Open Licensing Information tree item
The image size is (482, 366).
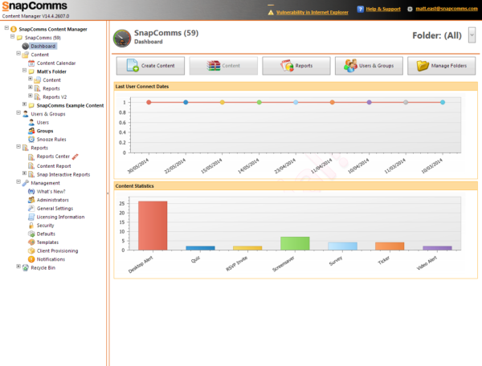pyautogui.click(x=60, y=217)
